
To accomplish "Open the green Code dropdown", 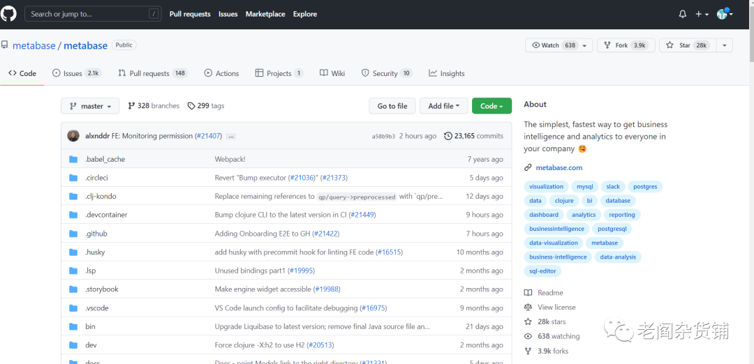I will (492, 106).
